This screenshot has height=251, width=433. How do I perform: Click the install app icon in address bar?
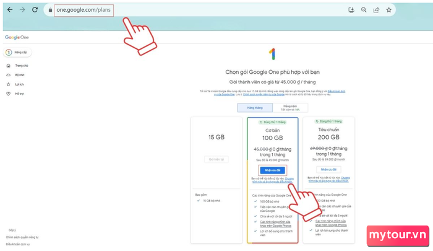point(351,10)
